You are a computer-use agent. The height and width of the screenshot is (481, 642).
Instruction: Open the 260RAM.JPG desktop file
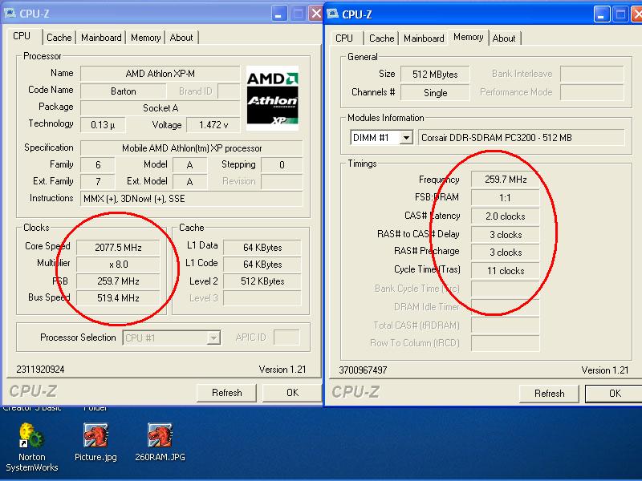[x=160, y=437]
